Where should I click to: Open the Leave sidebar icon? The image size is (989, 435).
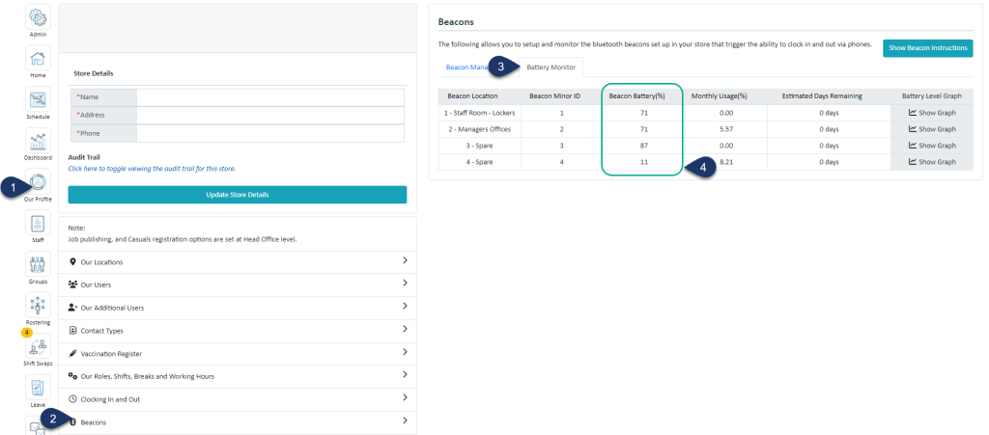point(38,387)
